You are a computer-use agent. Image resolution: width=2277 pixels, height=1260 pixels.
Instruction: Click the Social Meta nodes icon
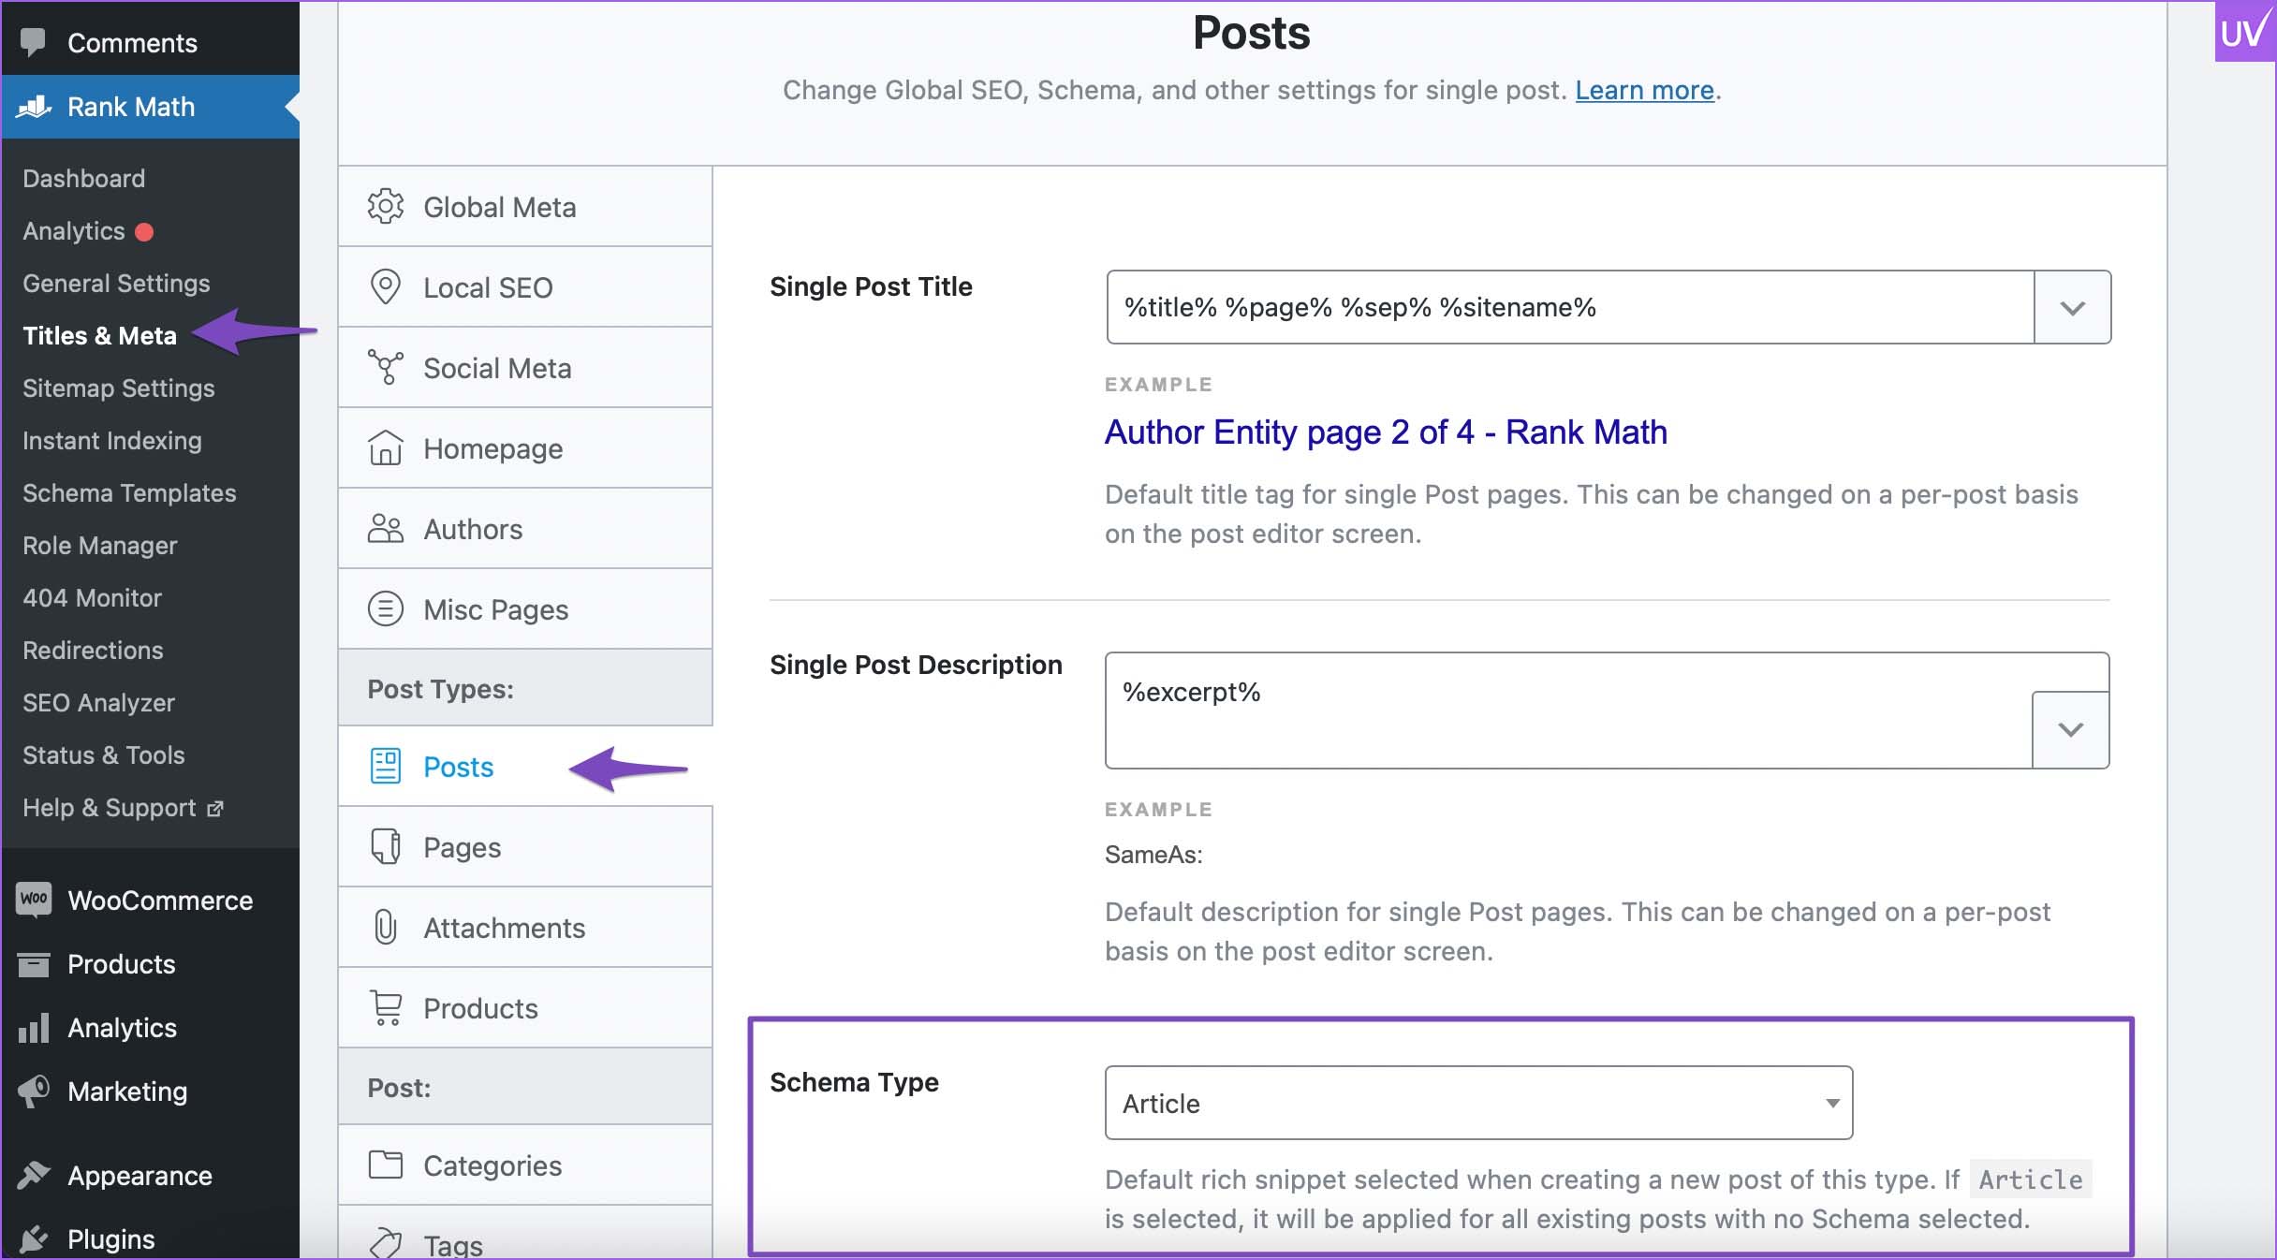coord(385,368)
